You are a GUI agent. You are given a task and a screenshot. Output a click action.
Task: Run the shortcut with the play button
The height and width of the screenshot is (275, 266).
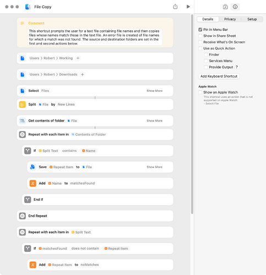[x=188, y=7]
